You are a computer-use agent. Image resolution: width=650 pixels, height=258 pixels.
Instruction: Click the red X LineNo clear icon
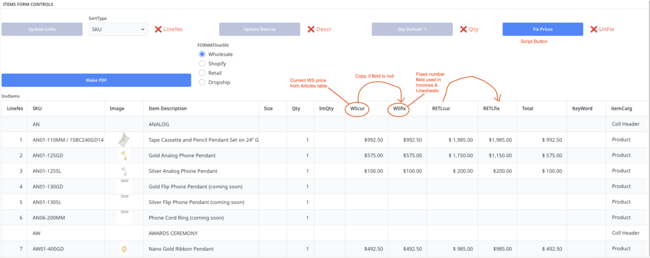pos(158,29)
